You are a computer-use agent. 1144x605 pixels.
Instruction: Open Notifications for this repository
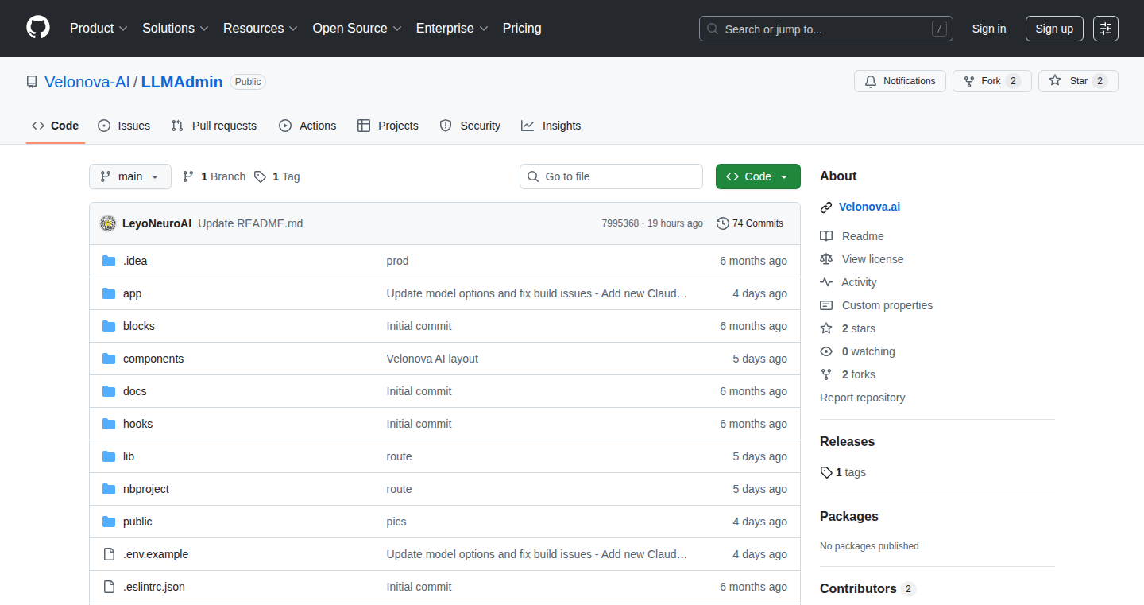coord(900,81)
